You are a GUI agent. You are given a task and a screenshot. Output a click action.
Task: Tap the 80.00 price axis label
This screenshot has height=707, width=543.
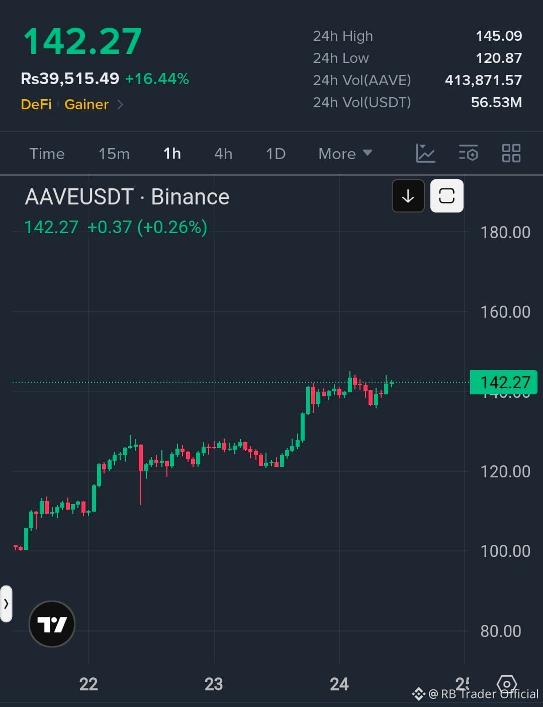tap(501, 631)
